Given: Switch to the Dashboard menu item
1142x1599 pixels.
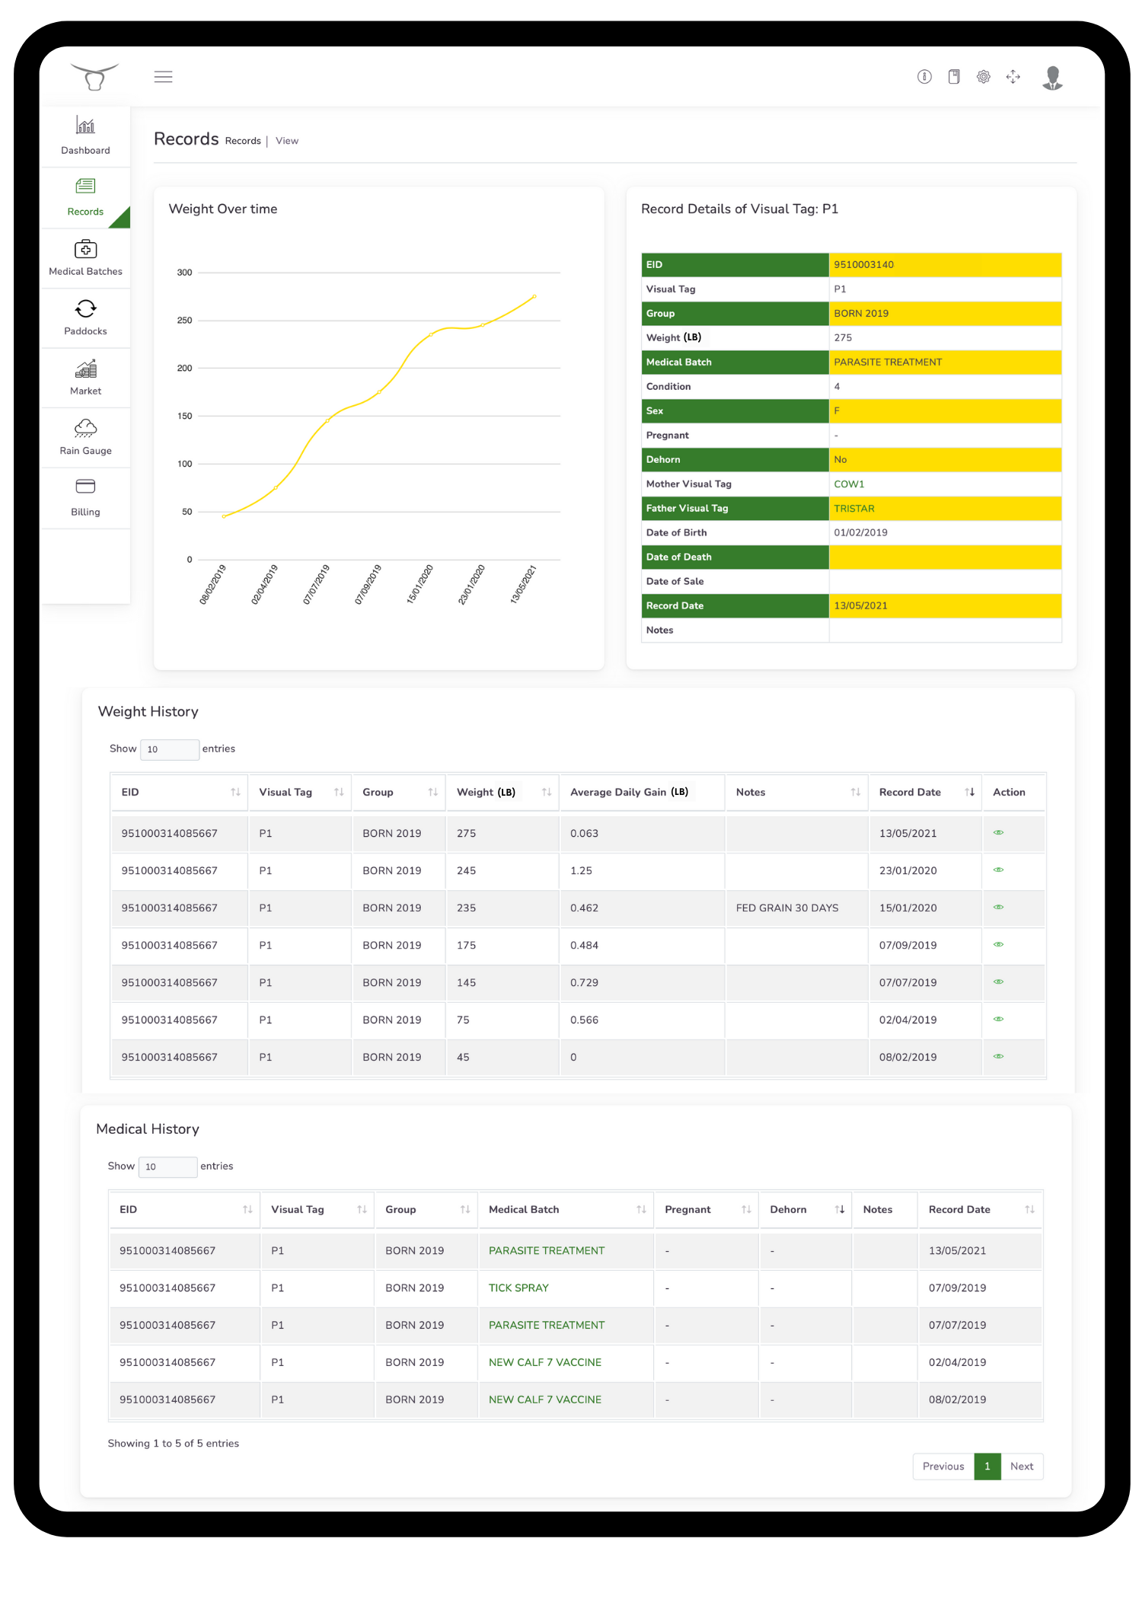Looking at the screenshot, I should coord(85,136).
